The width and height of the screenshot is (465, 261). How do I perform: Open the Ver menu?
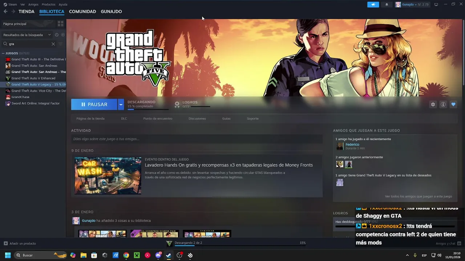coord(23,4)
